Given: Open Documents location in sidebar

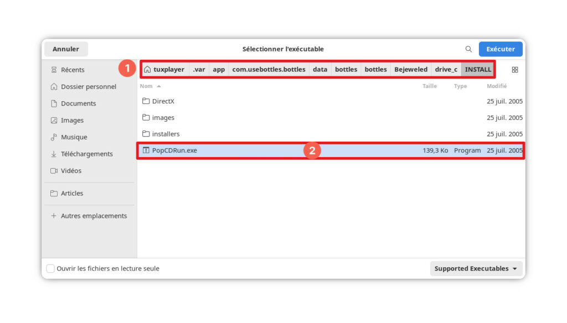Looking at the screenshot, I should coord(78,103).
